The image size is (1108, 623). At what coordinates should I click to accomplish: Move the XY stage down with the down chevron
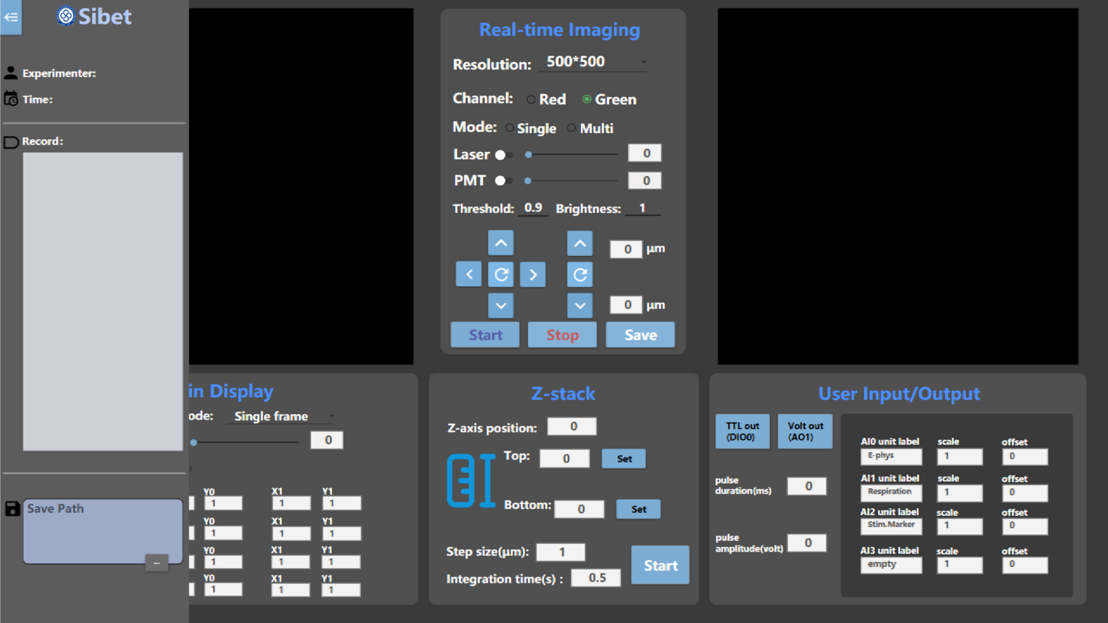(x=501, y=306)
